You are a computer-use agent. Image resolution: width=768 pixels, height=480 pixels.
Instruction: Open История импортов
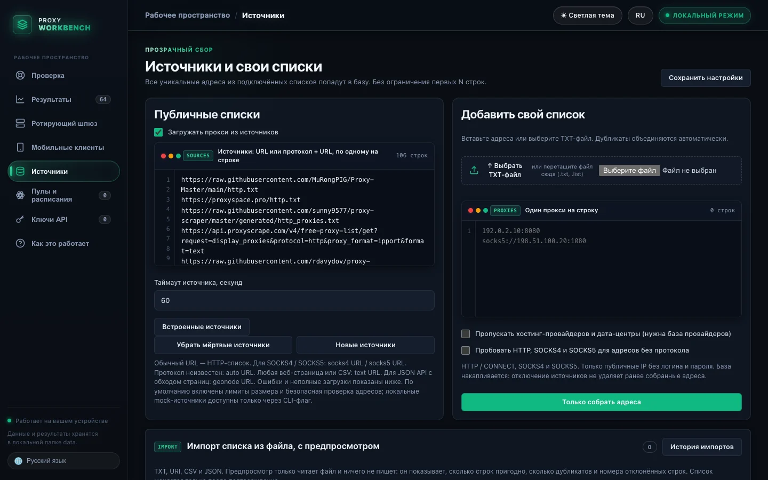click(702, 447)
